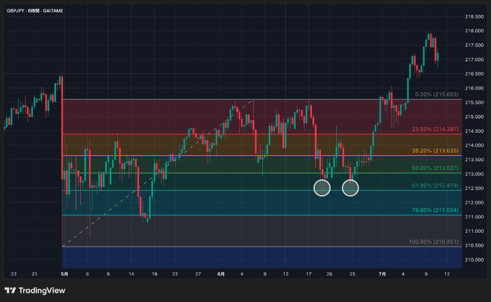491x302 pixels.
Task: Select the 23.60% (214.387) Fibonacci label
Action: pyautogui.click(x=435, y=129)
